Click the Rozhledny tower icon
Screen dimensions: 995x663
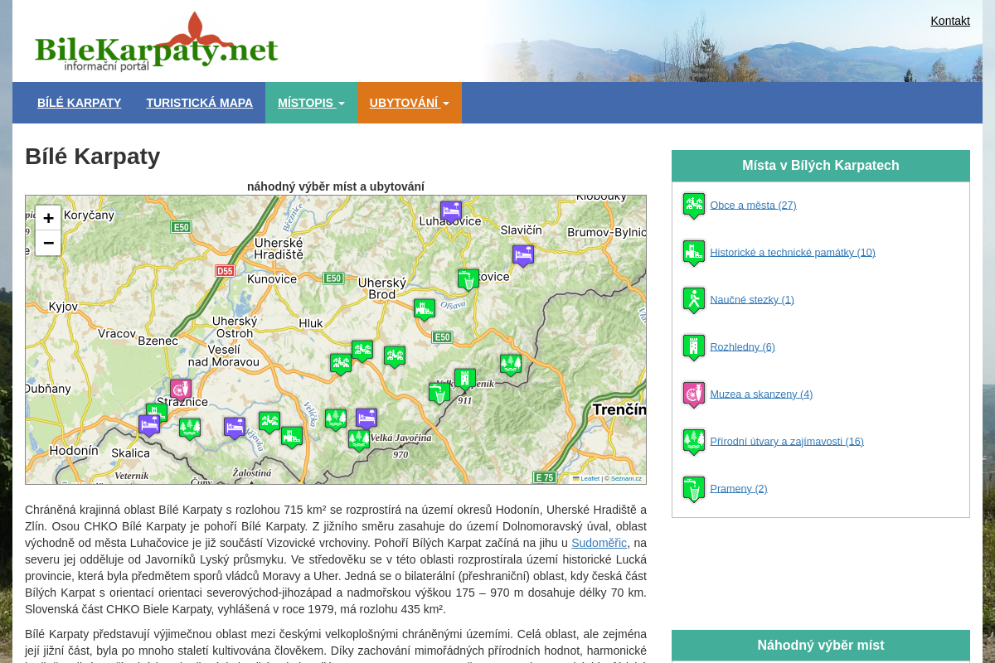coord(694,347)
